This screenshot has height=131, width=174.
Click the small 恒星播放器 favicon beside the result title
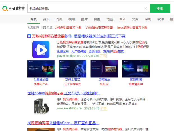(x=29, y=36)
